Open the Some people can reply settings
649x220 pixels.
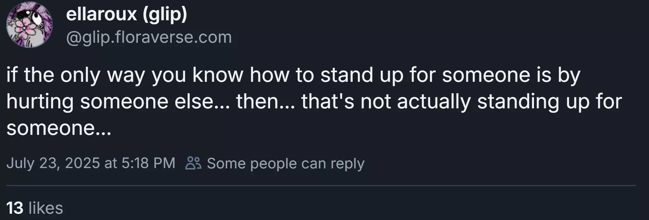tap(286, 163)
